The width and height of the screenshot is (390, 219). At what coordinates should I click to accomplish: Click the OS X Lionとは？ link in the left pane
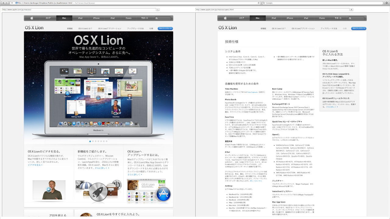pos(85,28)
